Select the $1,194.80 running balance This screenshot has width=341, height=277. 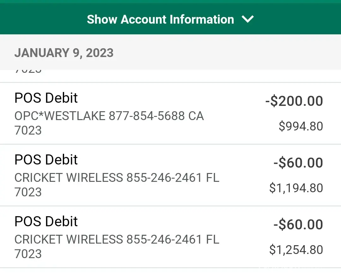296,188
